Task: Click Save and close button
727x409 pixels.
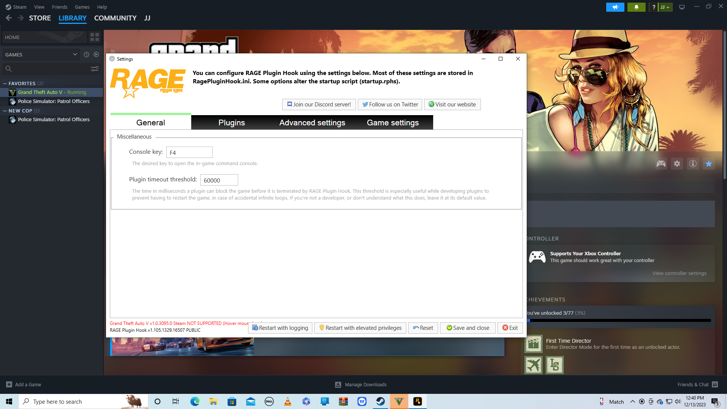Action: (468, 328)
